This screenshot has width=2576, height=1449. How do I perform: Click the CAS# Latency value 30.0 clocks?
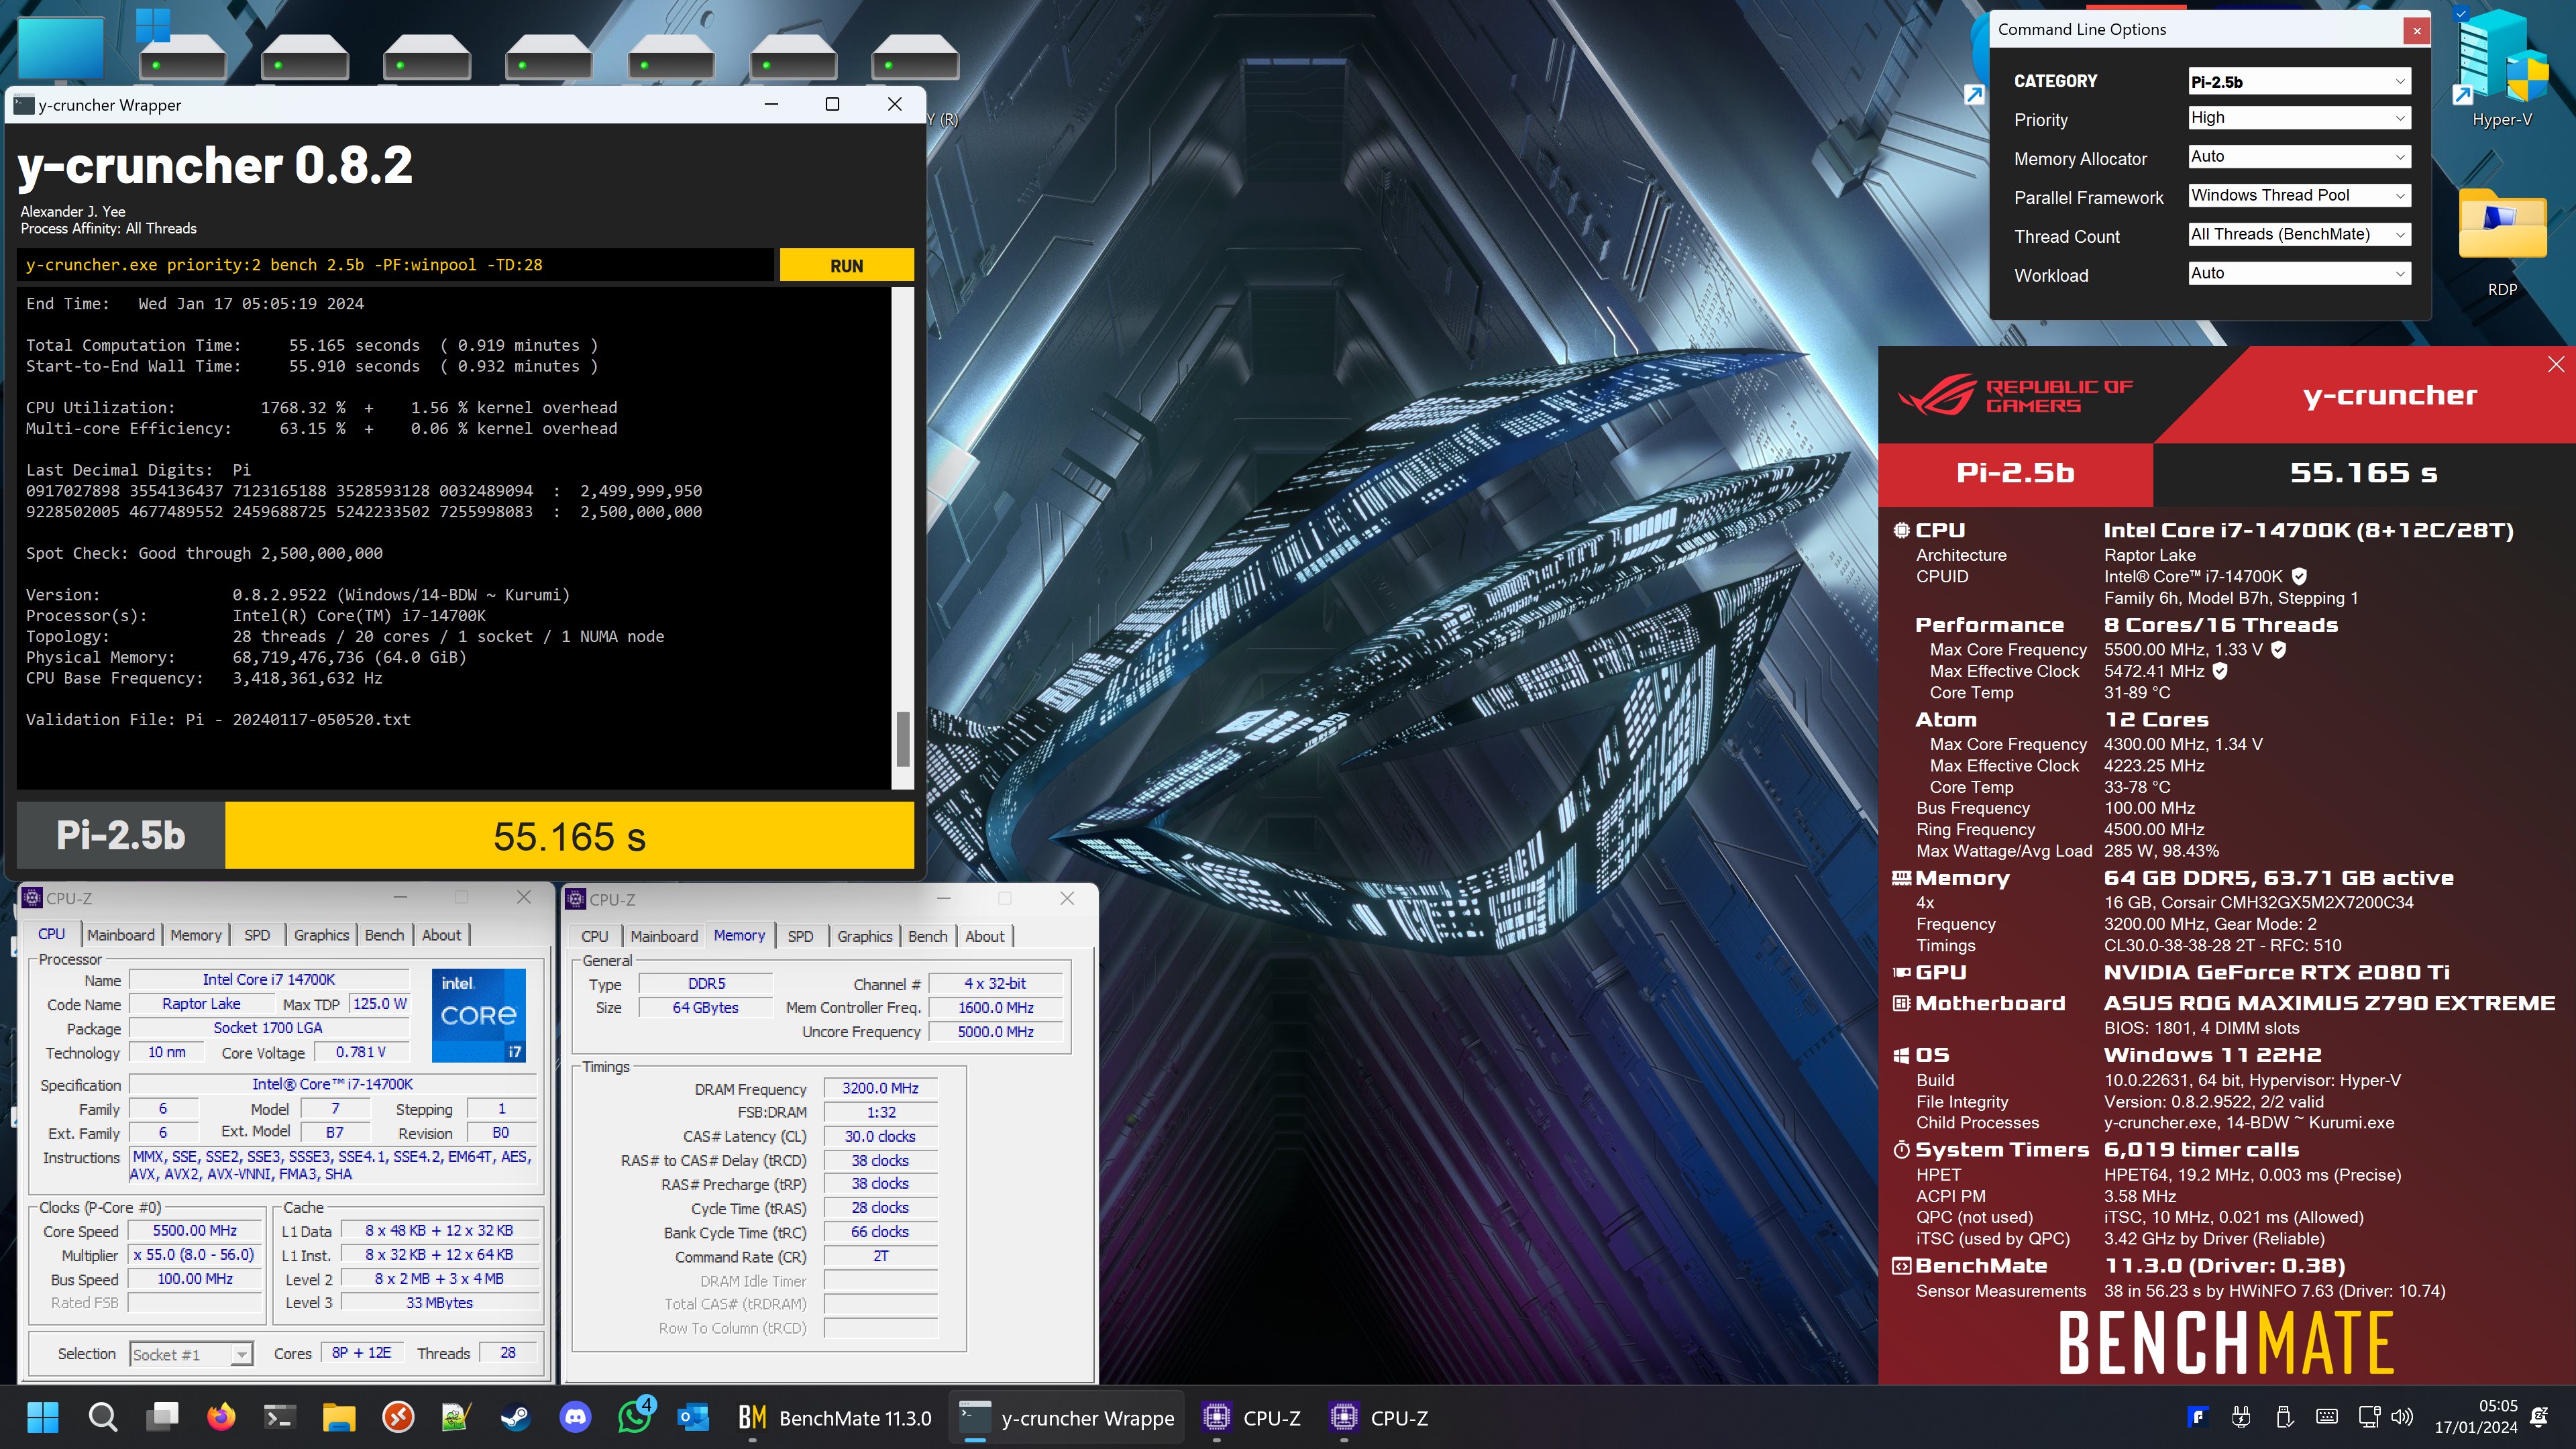pos(880,1137)
